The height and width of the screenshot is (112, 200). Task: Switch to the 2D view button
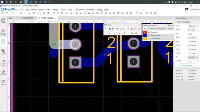pos(66,13)
